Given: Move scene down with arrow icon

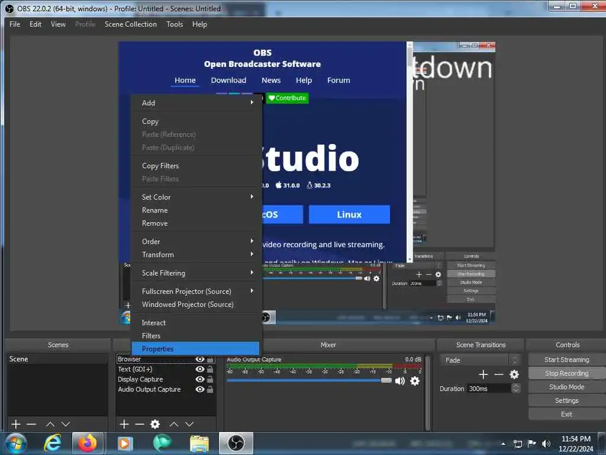Looking at the screenshot, I should (x=66, y=424).
